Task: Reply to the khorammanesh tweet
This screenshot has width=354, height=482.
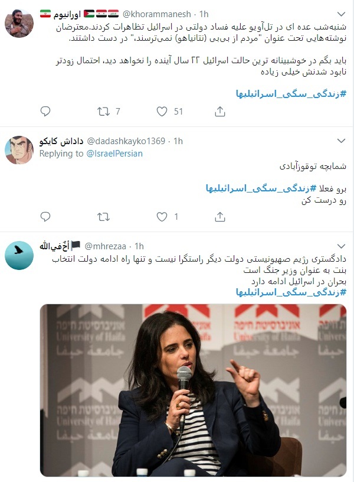Action: click(x=45, y=111)
